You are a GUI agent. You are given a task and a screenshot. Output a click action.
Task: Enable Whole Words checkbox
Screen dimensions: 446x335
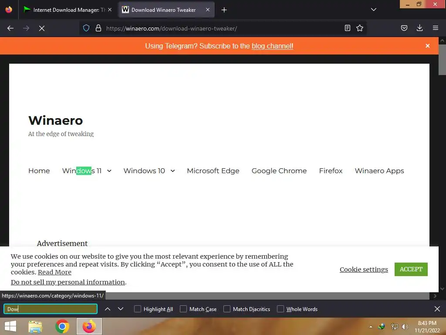click(280, 309)
